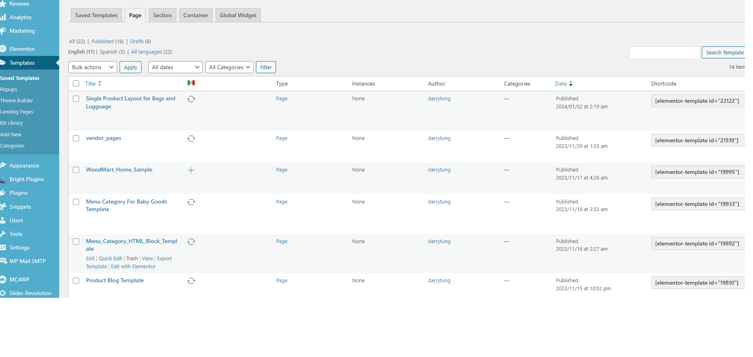The image size is (753, 357).
Task: Switch to the Section tab
Action: point(162,15)
